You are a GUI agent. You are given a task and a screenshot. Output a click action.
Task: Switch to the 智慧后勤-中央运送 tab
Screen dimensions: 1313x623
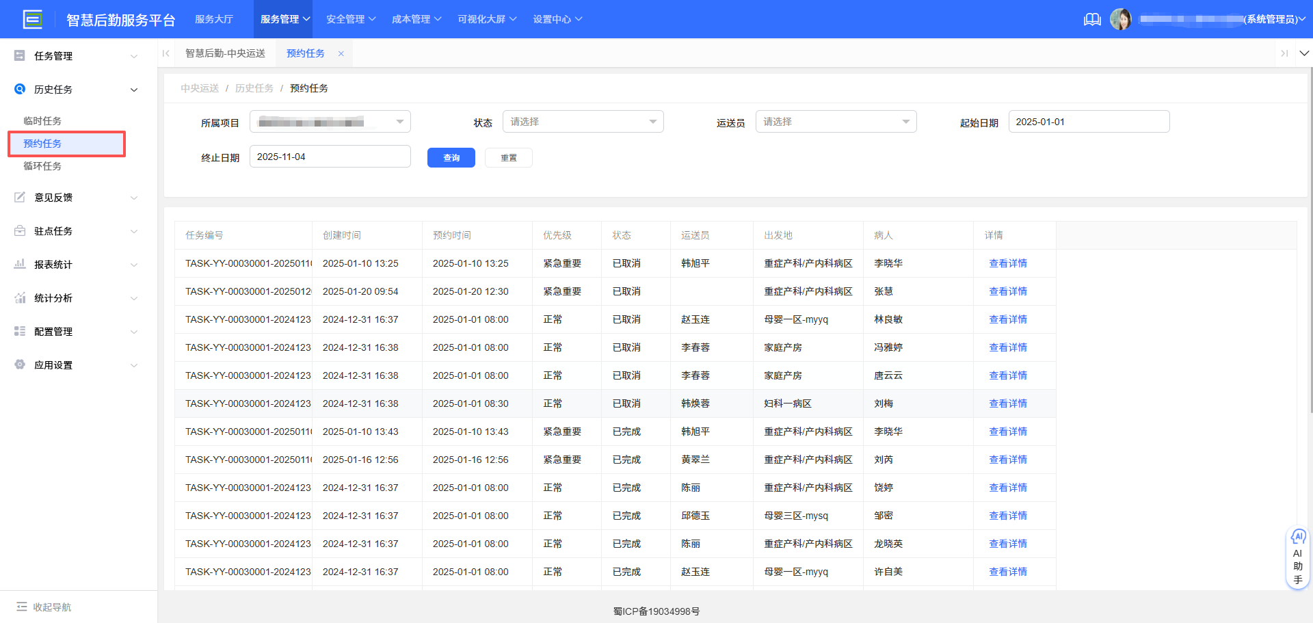[x=226, y=53]
